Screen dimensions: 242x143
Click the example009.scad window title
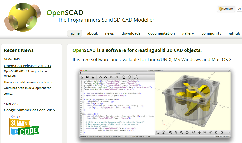[156, 71]
